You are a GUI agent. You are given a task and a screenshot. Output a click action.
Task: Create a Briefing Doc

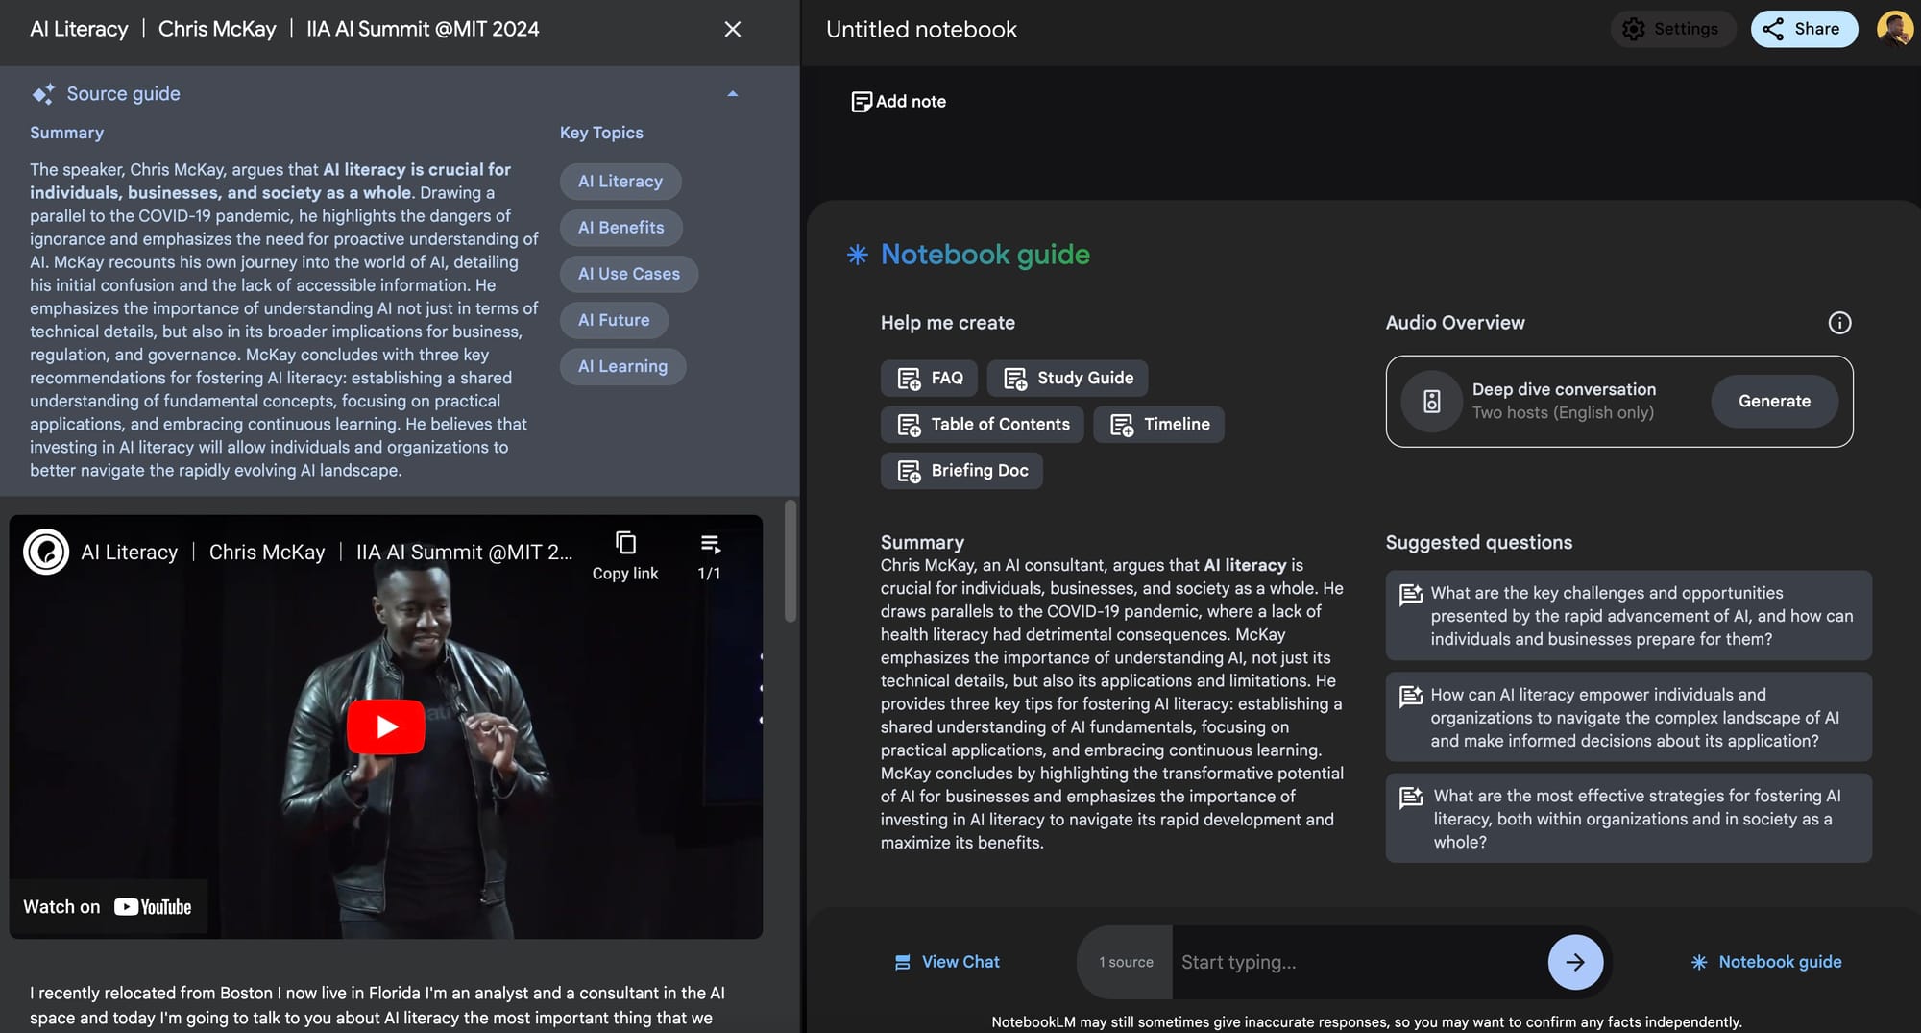961,471
